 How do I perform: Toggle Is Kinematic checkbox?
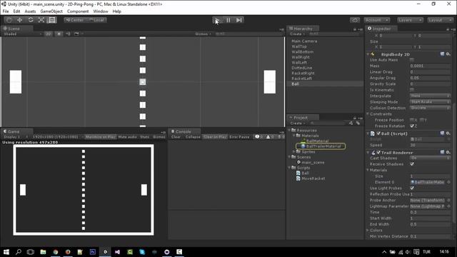pyautogui.click(x=412, y=90)
